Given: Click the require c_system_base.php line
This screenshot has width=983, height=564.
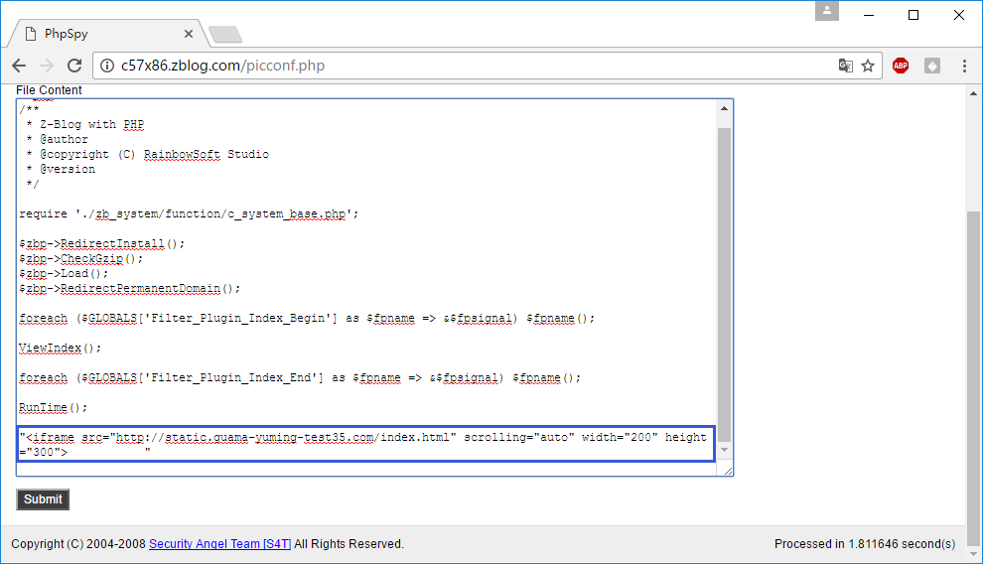Looking at the screenshot, I should (x=189, y=213).
